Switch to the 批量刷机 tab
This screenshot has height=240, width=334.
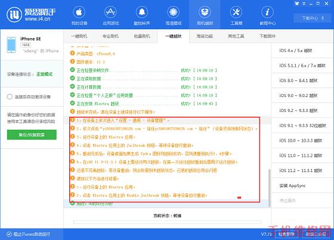[142, 36]
